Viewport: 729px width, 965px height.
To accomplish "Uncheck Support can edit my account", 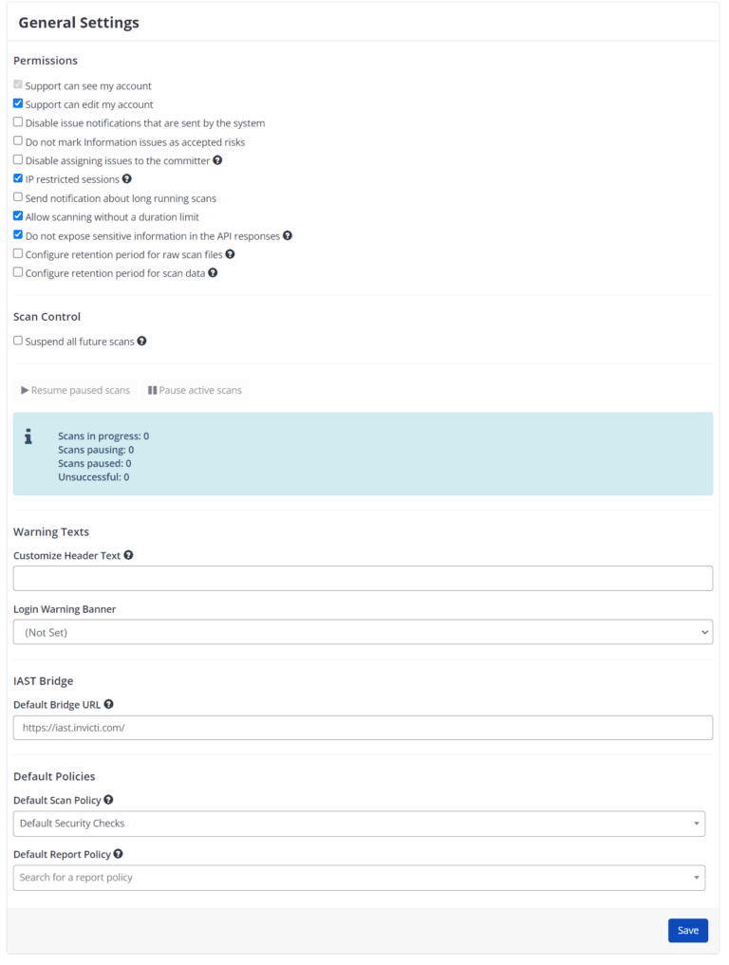I will coord(16,104).
